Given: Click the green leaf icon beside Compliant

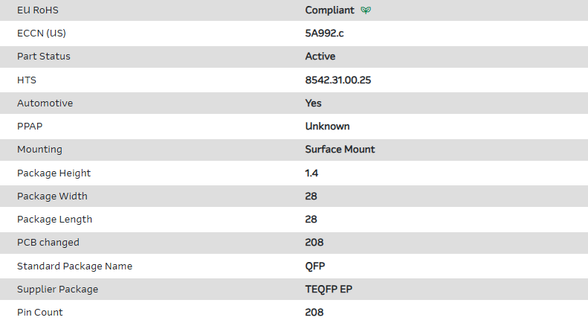Looking at the screenshot, I should point(366,10).
